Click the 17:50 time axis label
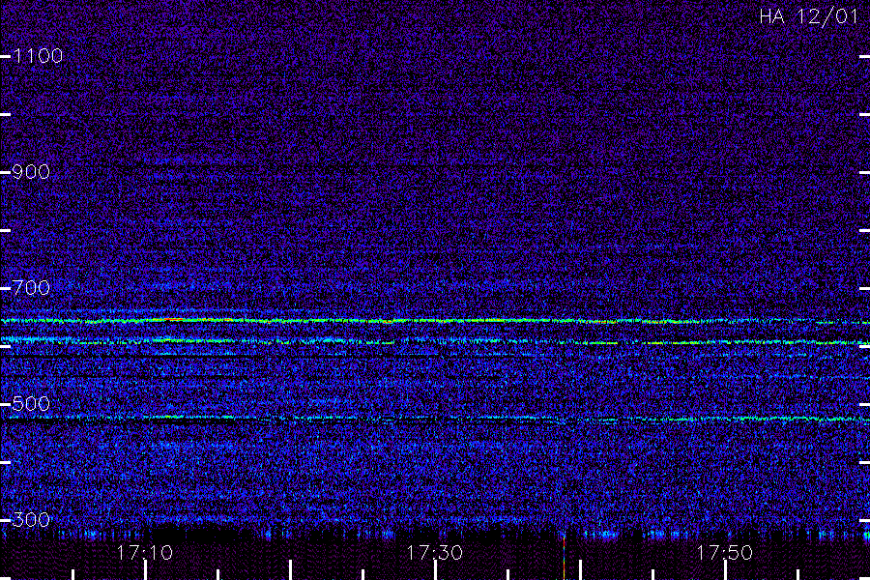870x580 pixels. point(725,553)
